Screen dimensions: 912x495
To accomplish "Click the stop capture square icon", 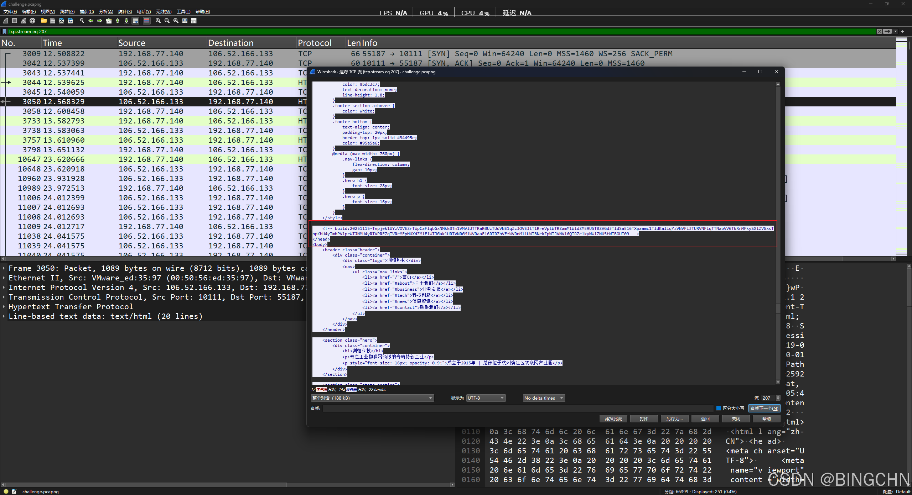I will point(15,21).
